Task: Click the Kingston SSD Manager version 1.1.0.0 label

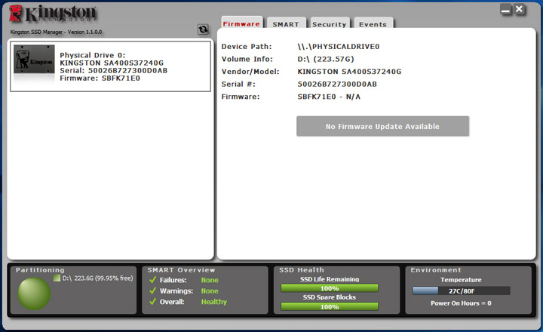Action: (56, 32)
